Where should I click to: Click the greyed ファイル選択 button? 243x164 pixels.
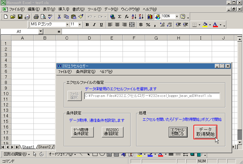[x=74, y=96]
